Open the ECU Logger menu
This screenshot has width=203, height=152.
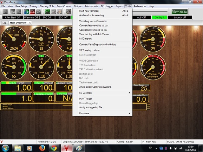(x=107, y=6)
